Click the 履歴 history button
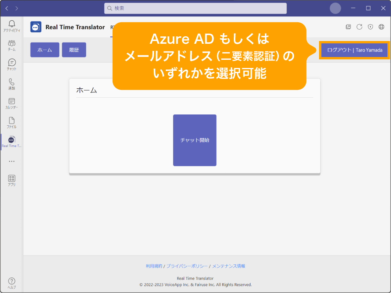Screen dimensions: 391x293 click(x=74, y=50)
